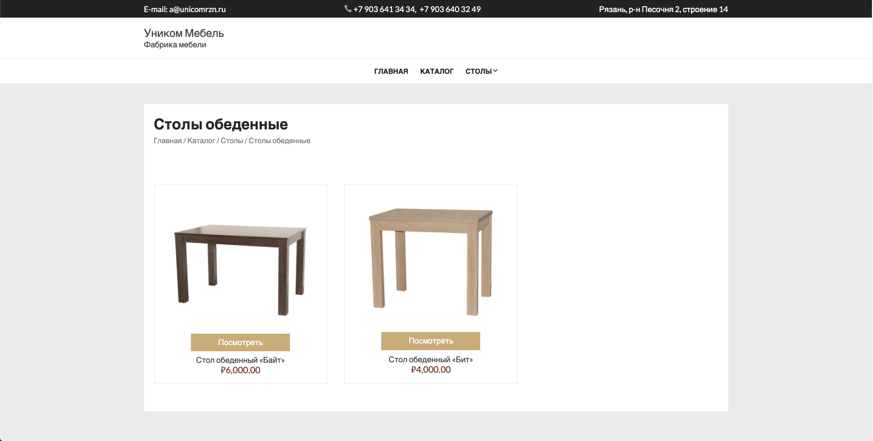Screen dimensions: 873x441
Task: Click the ₽6,000.00 price of Байт
Action: pyautogui.click(x=240, y=371)
